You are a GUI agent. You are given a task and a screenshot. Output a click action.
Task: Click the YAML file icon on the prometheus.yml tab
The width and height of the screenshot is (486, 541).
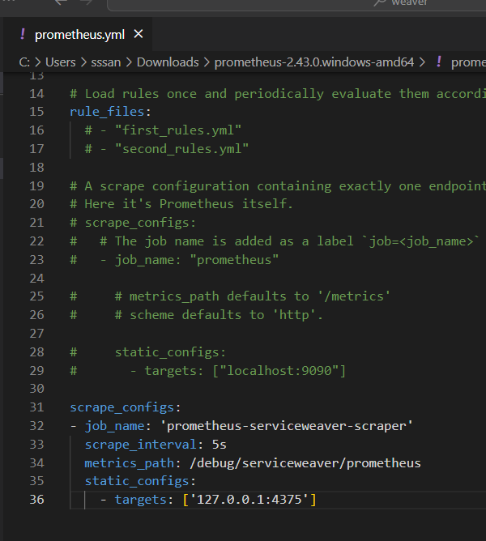coord(23,34)
